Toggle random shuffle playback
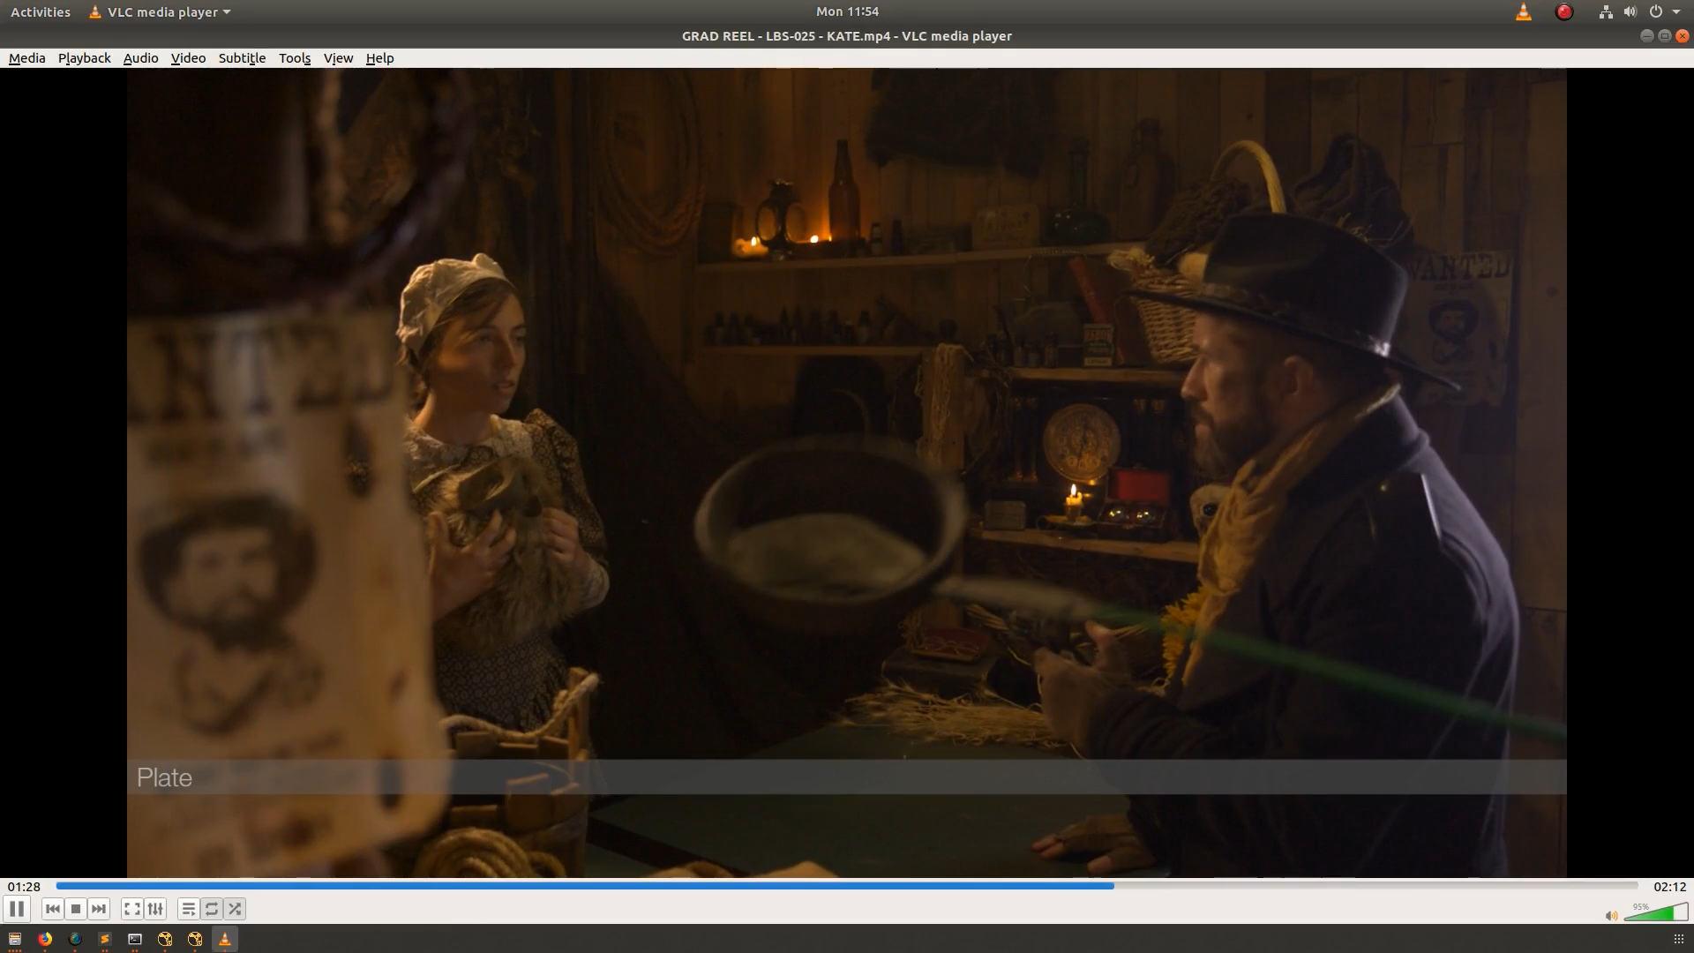The width and height of the screenshot is (1694, 953). 235,909
